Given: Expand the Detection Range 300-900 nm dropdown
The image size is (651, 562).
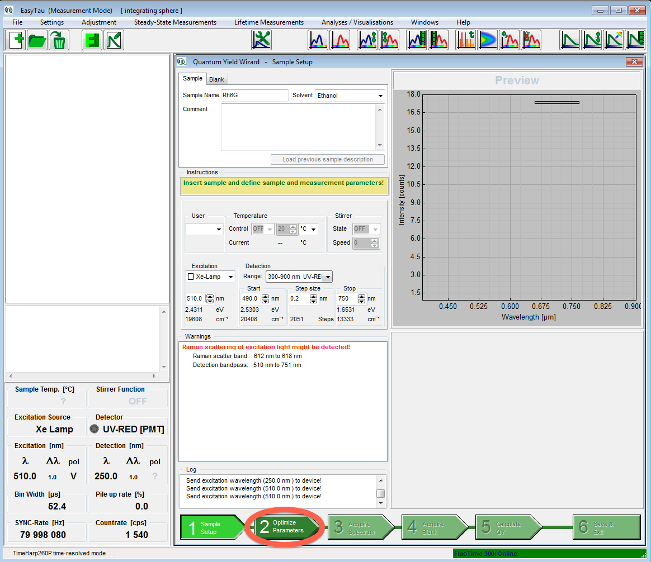Looking at the screenshot, I should (328, 277).
